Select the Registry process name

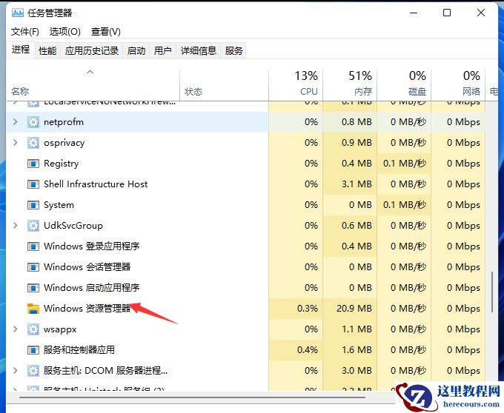coord(61,164)
